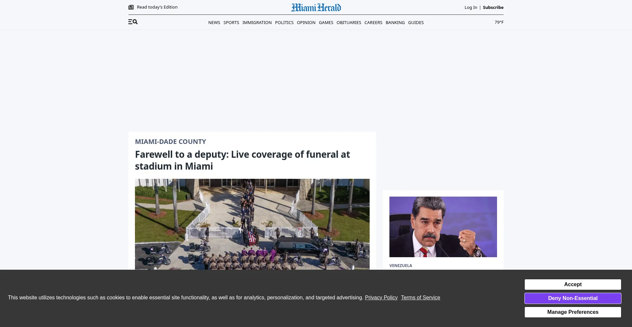
Task: Open the Privacy Policy link
Action: (381, 298)
